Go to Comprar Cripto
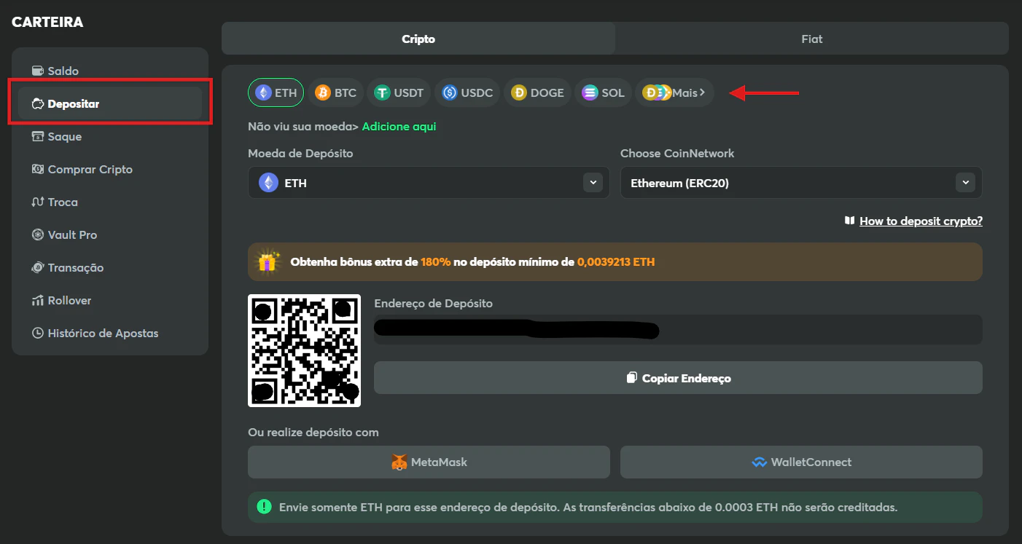Viewport: 1022px width, 544px height. [110, 169]
